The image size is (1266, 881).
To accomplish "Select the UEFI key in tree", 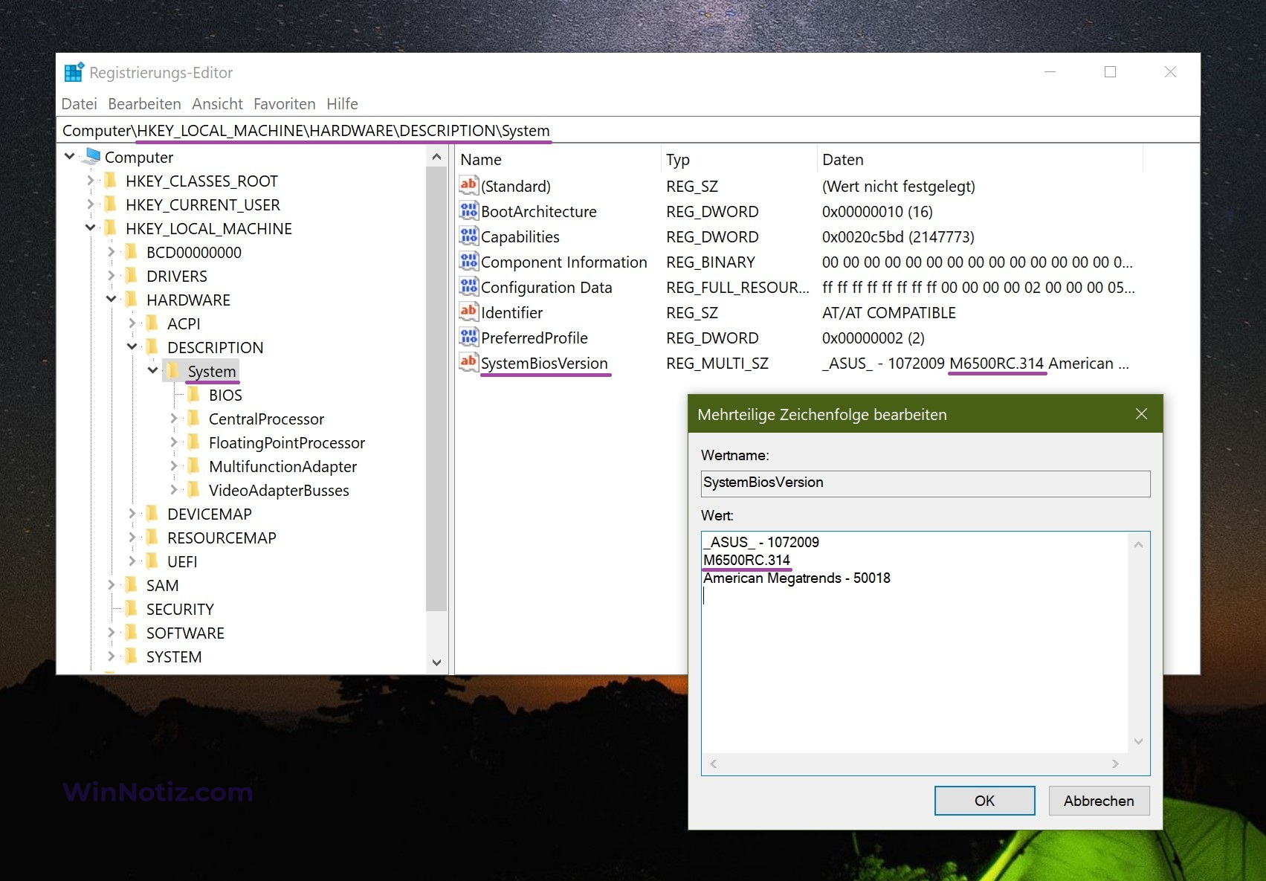I will click(182, 561).
